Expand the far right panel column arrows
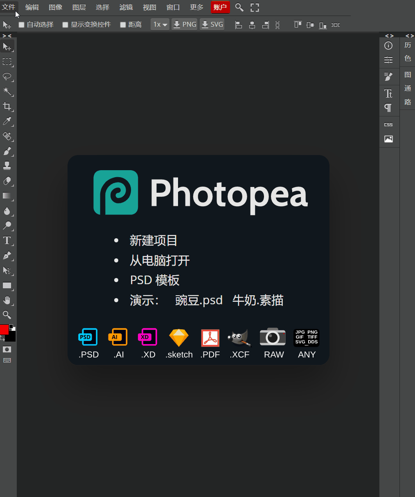This screenshot has height=497, width=415. [409, 36]
